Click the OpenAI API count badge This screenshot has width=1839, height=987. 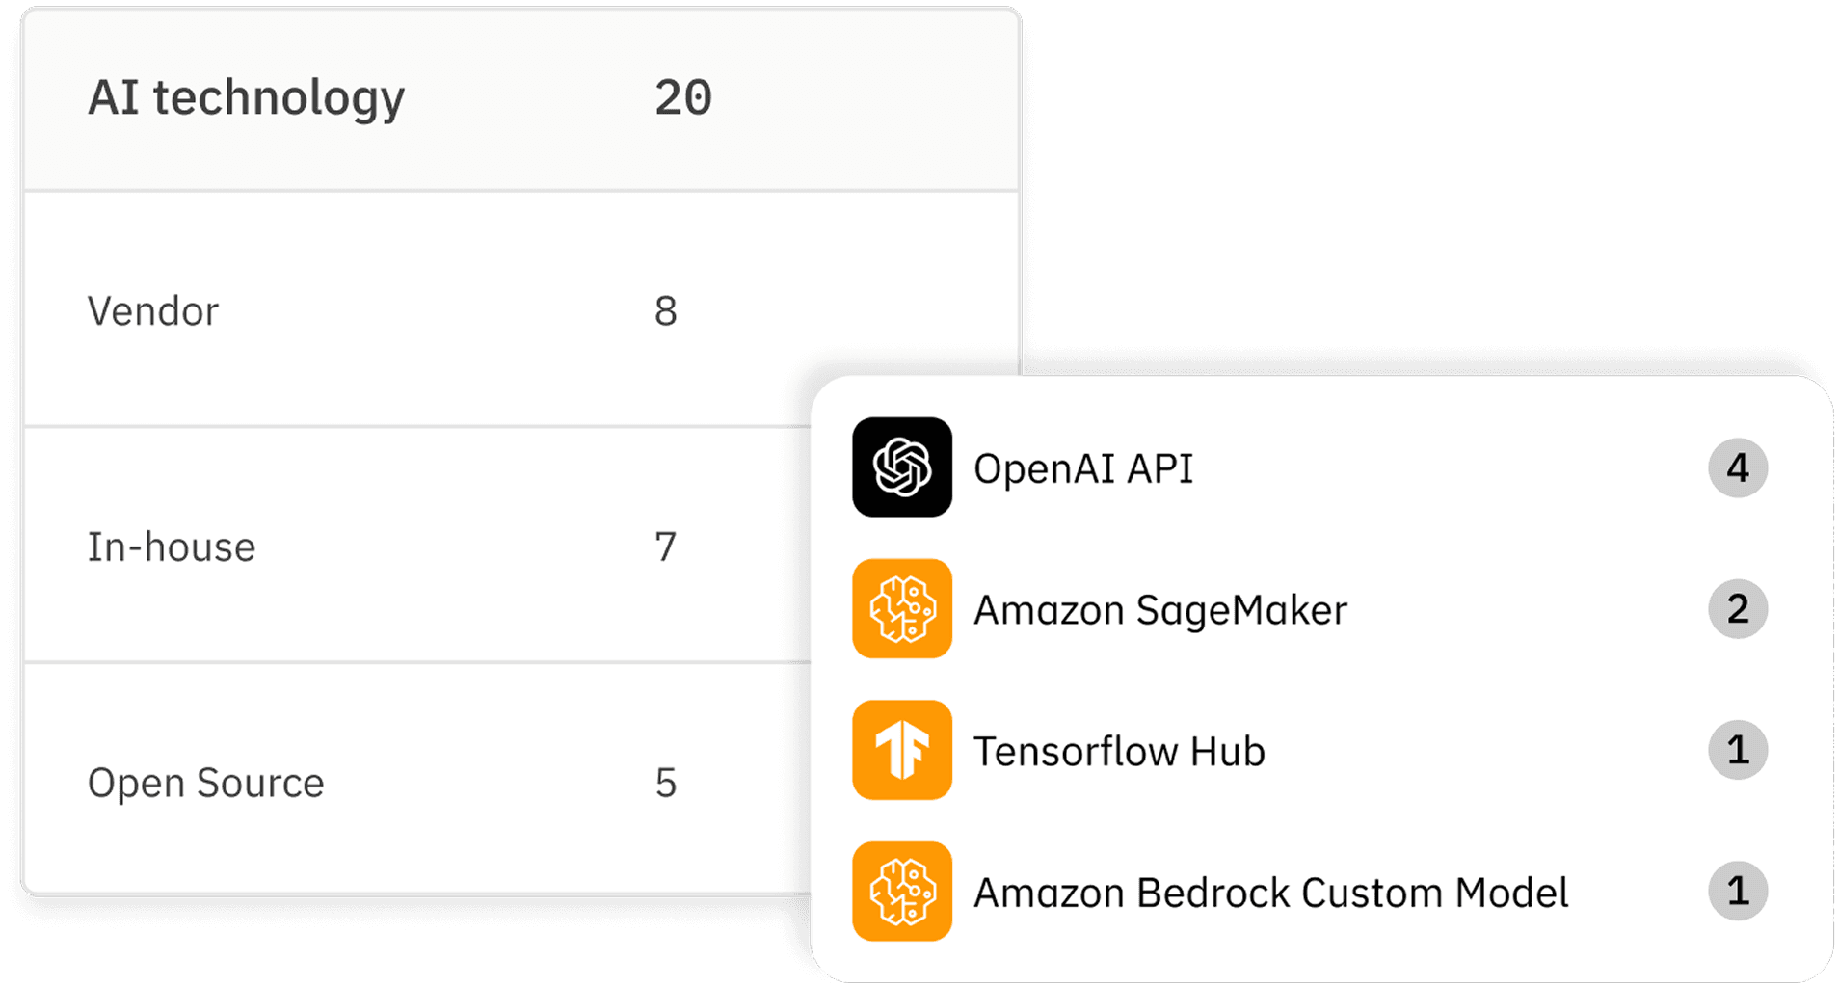point(1737,468)
